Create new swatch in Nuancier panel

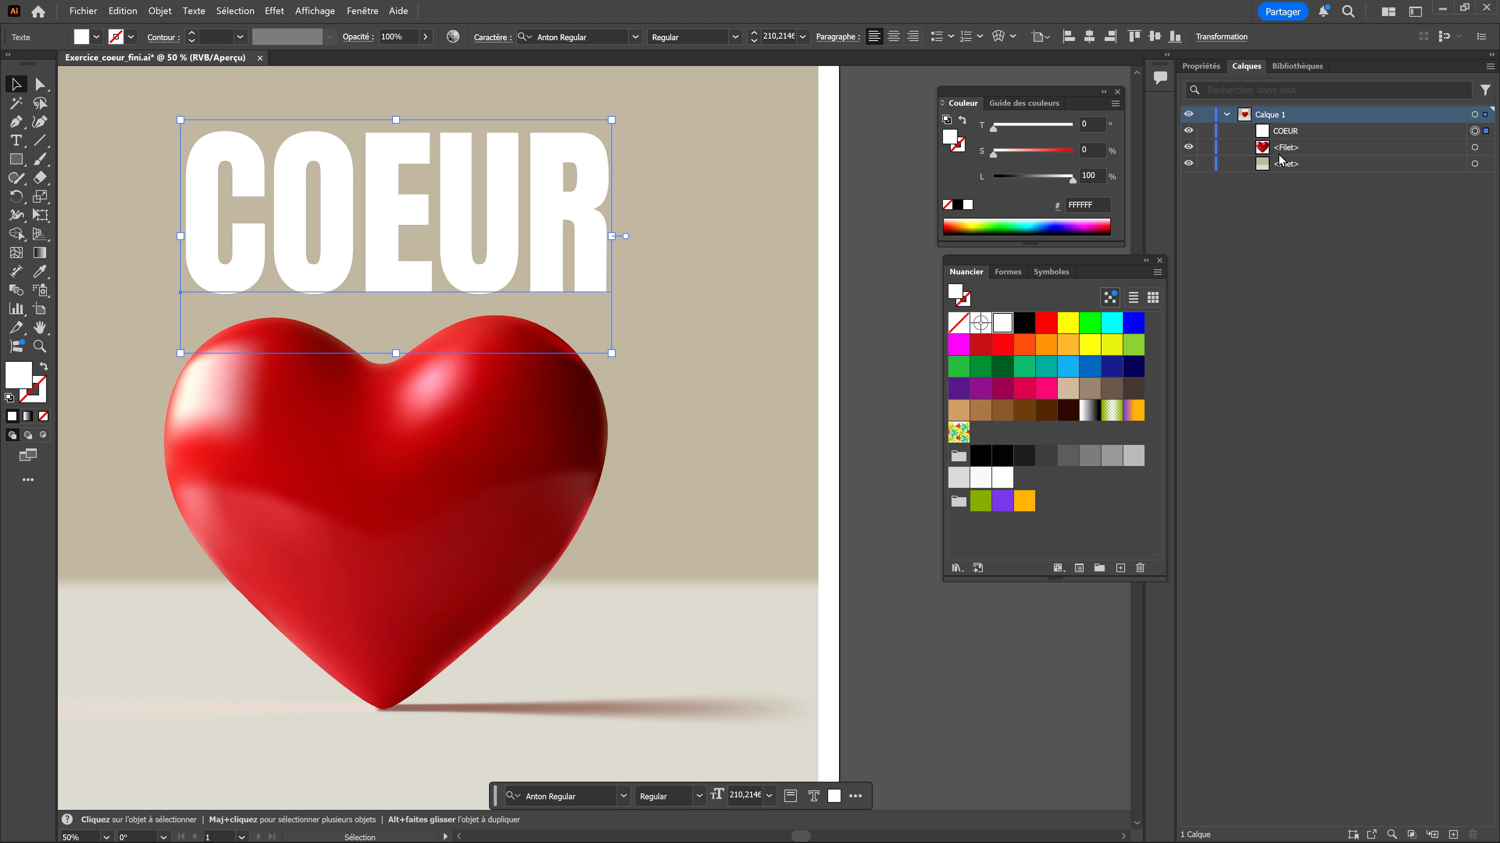click(1120, 568)
